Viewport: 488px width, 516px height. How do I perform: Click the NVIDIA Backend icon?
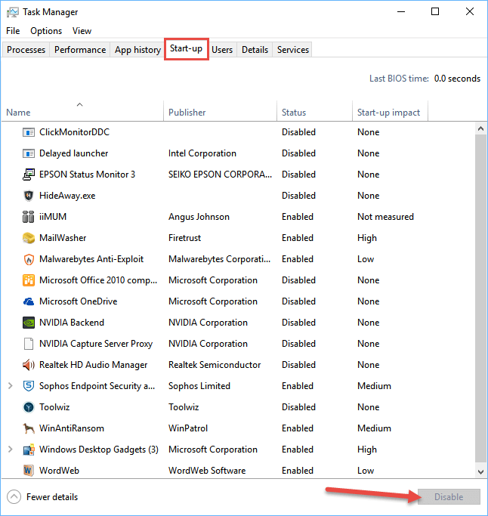pyautogui.click(x=29, y=323)
